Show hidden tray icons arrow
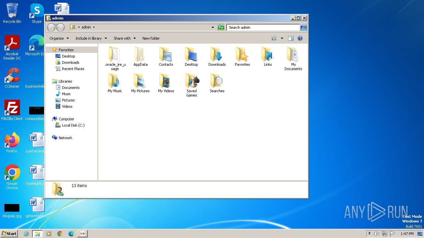The width and height of the screenshot is (424, 238). click(369, 234)
